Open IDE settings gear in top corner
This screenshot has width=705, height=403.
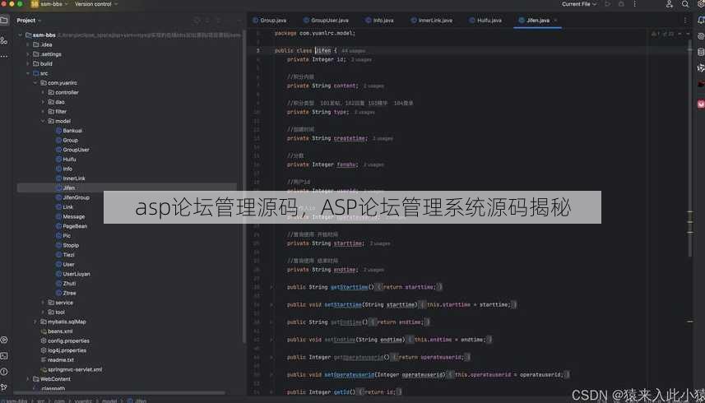tap(701, 4)
